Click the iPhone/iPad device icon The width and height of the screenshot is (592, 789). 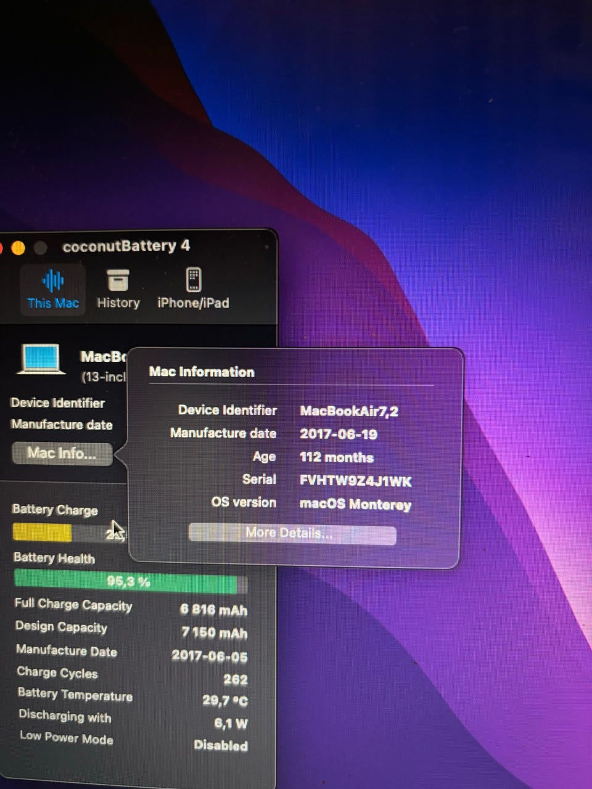[x=194, y=280]
